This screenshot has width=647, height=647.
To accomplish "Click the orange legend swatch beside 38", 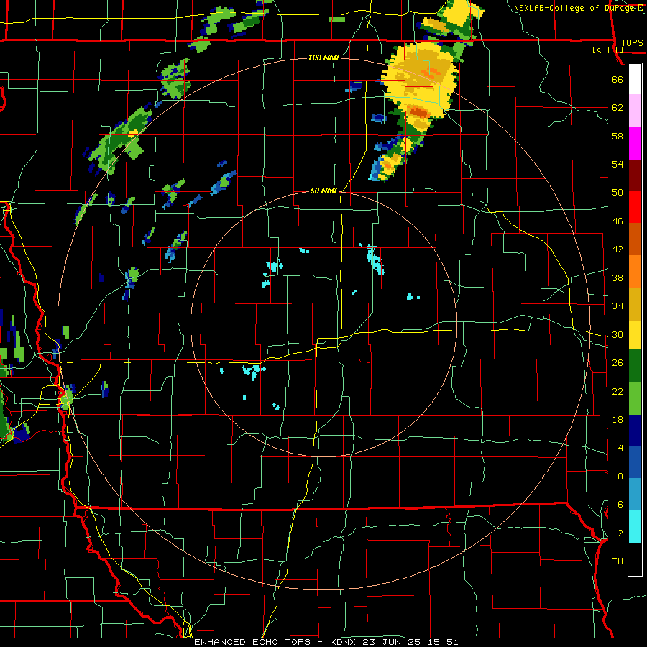I will point(635,271).
